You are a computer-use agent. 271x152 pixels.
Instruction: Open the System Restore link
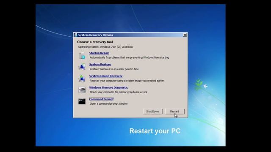100,65
